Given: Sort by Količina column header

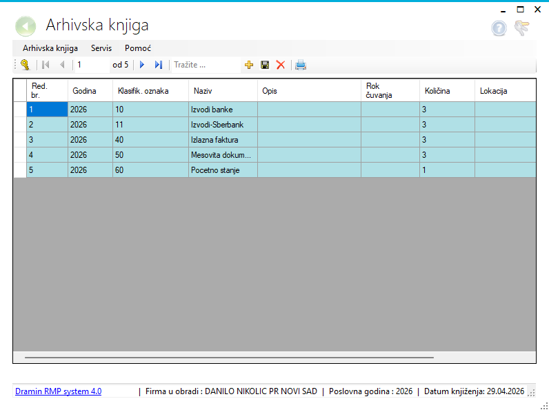Looking at the screenshot, I should (x=447, y=90).
